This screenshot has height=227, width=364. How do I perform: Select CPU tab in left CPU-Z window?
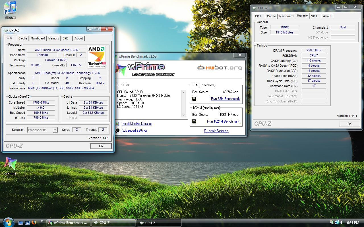pyautogui.click(x=9, y=38)
